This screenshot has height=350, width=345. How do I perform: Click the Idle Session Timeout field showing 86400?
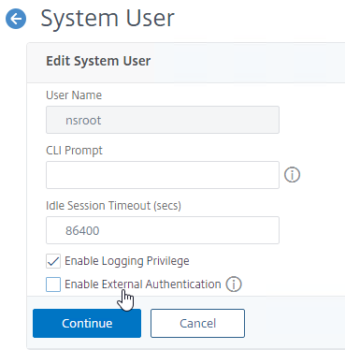point(163,230)
